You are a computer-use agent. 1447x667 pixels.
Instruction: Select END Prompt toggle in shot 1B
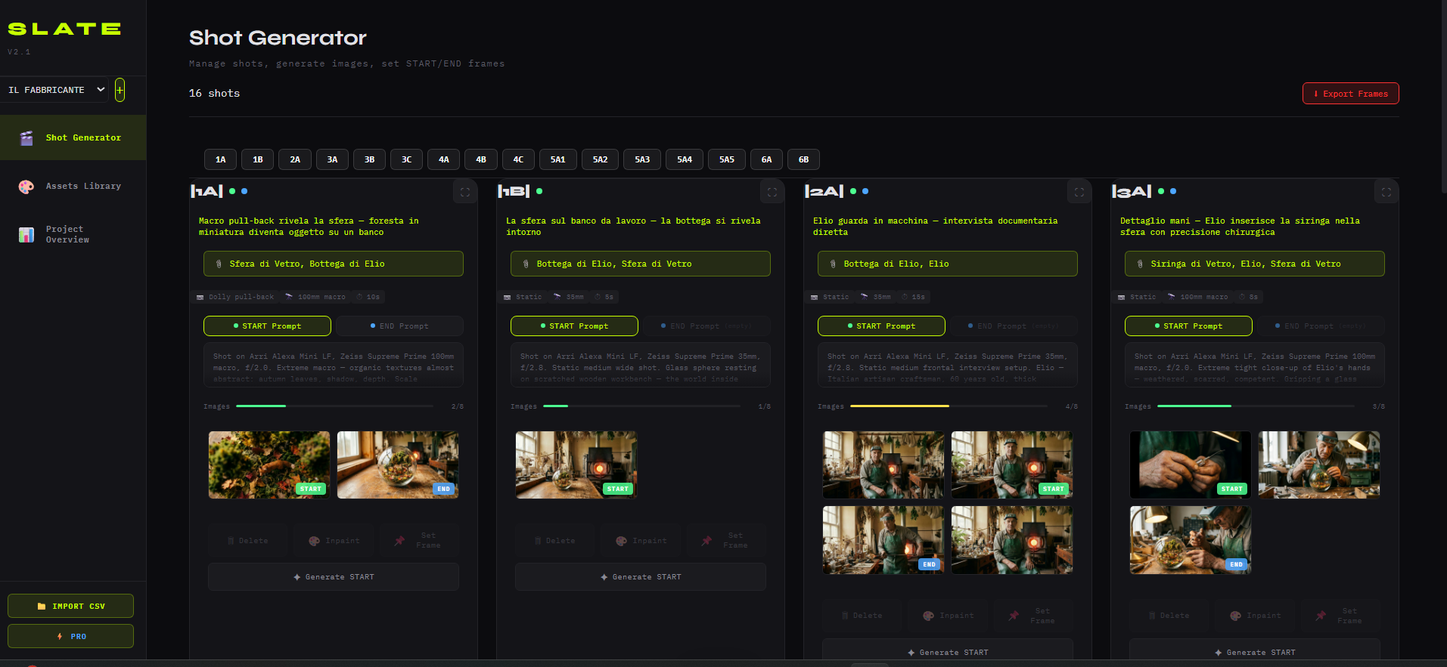point(706,326)
